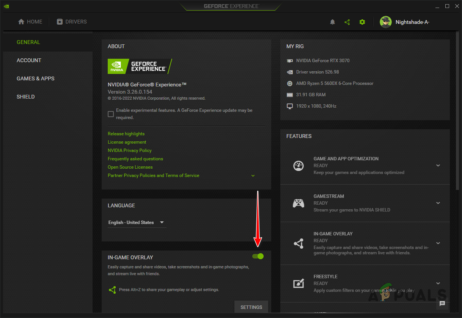
Task: Click the NVIDIA logo in the title bar
Action: click(x=6, y=6)
